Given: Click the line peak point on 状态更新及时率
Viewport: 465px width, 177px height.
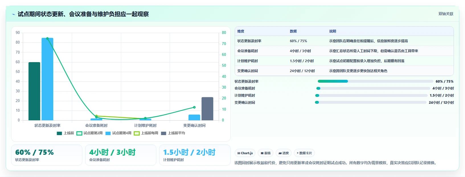Looking at the screenshot, I should coord(47,38).
